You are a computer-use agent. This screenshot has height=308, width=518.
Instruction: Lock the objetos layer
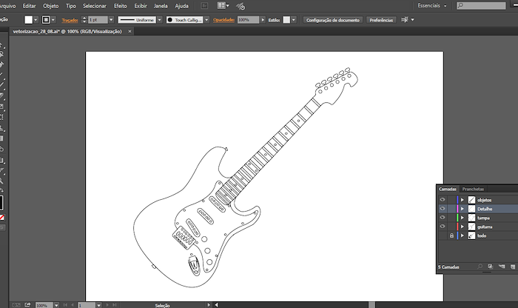click(451, 200)
